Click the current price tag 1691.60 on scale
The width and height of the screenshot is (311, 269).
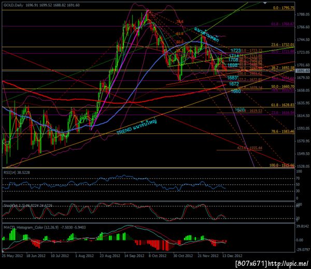[303, 71]
